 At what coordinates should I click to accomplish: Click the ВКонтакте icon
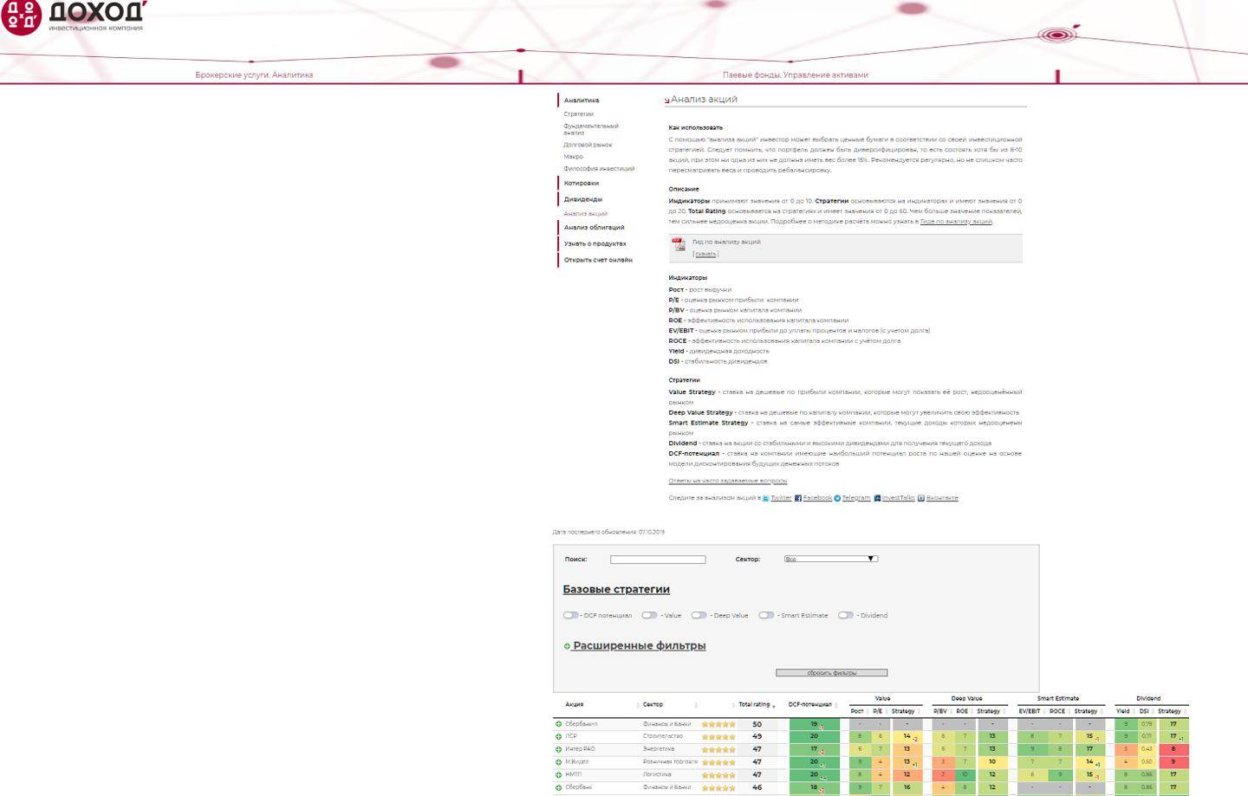[x=921, y=498]
